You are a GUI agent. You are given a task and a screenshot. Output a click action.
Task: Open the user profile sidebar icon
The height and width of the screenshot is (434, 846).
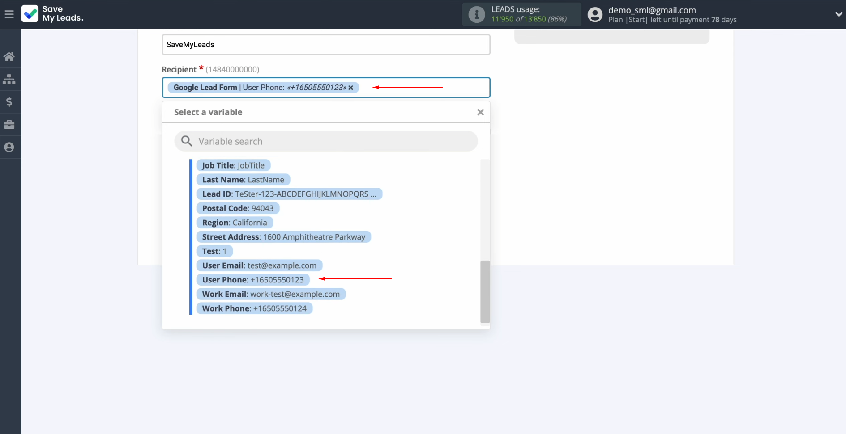[9, 147]
